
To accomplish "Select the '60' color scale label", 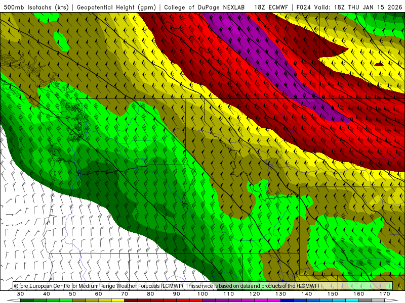I will point(98,294).
